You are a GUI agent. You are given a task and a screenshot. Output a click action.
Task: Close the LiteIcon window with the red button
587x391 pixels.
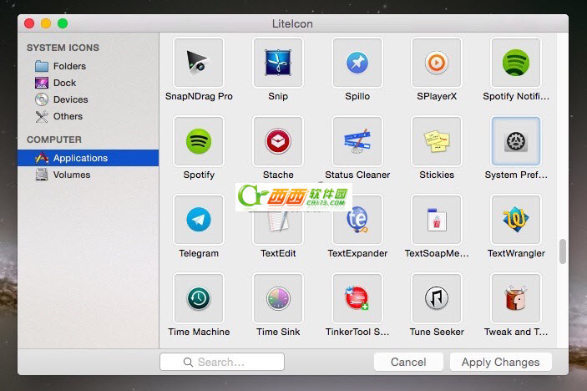click(29, 23)
